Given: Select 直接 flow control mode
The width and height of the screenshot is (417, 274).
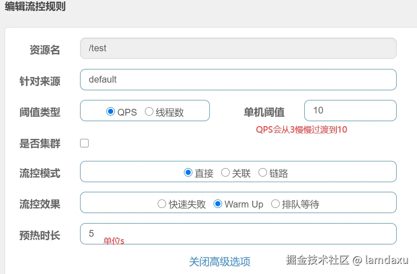Looking at the screenshot, I should (188, 173).
